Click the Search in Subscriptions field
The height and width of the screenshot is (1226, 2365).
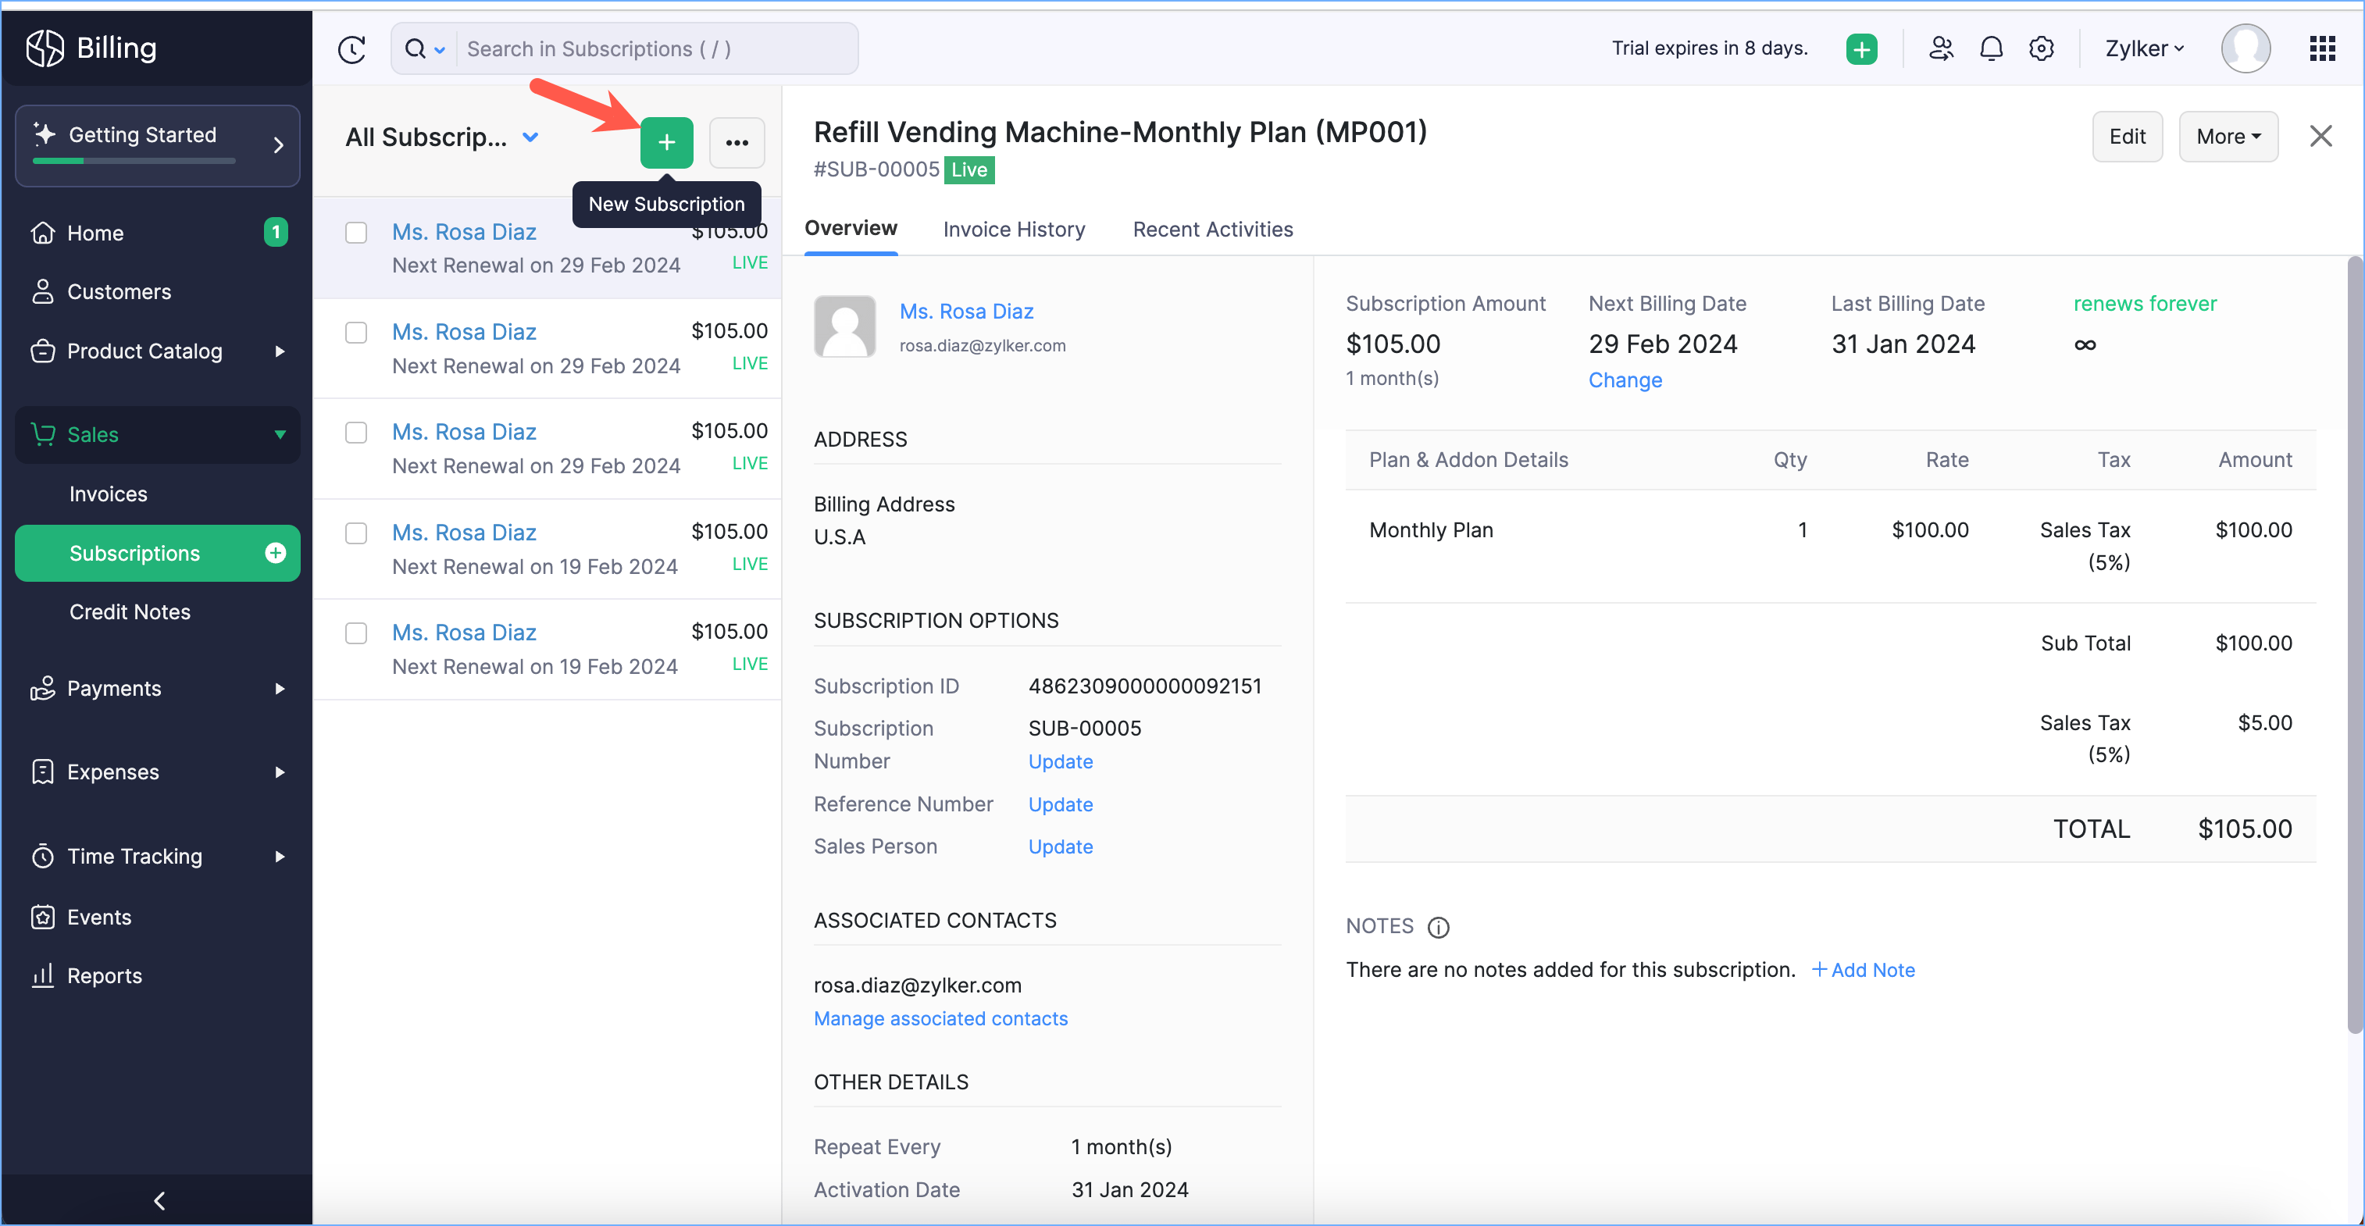pos(656,48)
